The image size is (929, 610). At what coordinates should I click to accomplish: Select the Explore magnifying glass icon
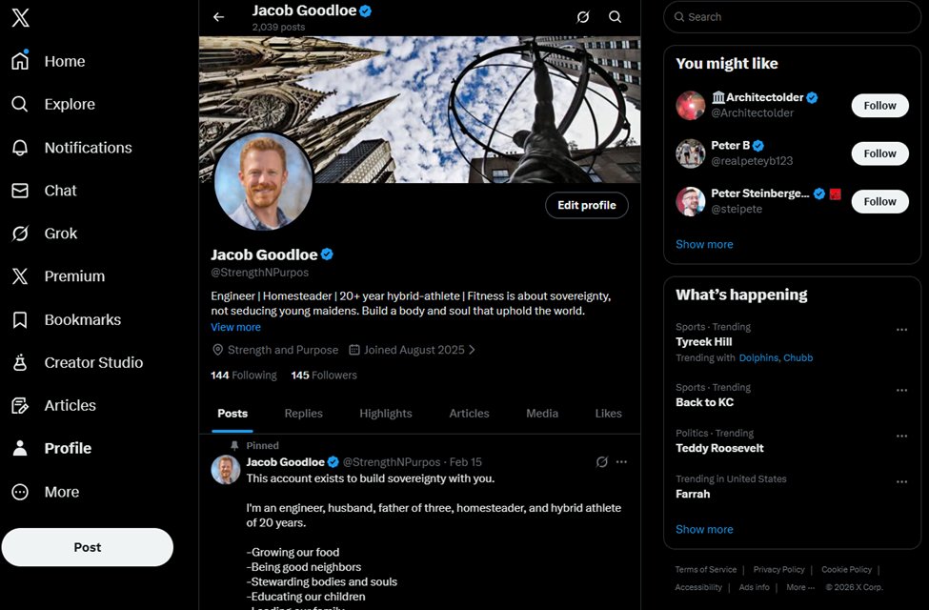67,104
